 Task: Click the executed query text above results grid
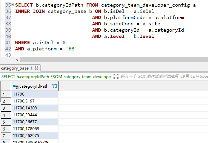click(56, 77)
